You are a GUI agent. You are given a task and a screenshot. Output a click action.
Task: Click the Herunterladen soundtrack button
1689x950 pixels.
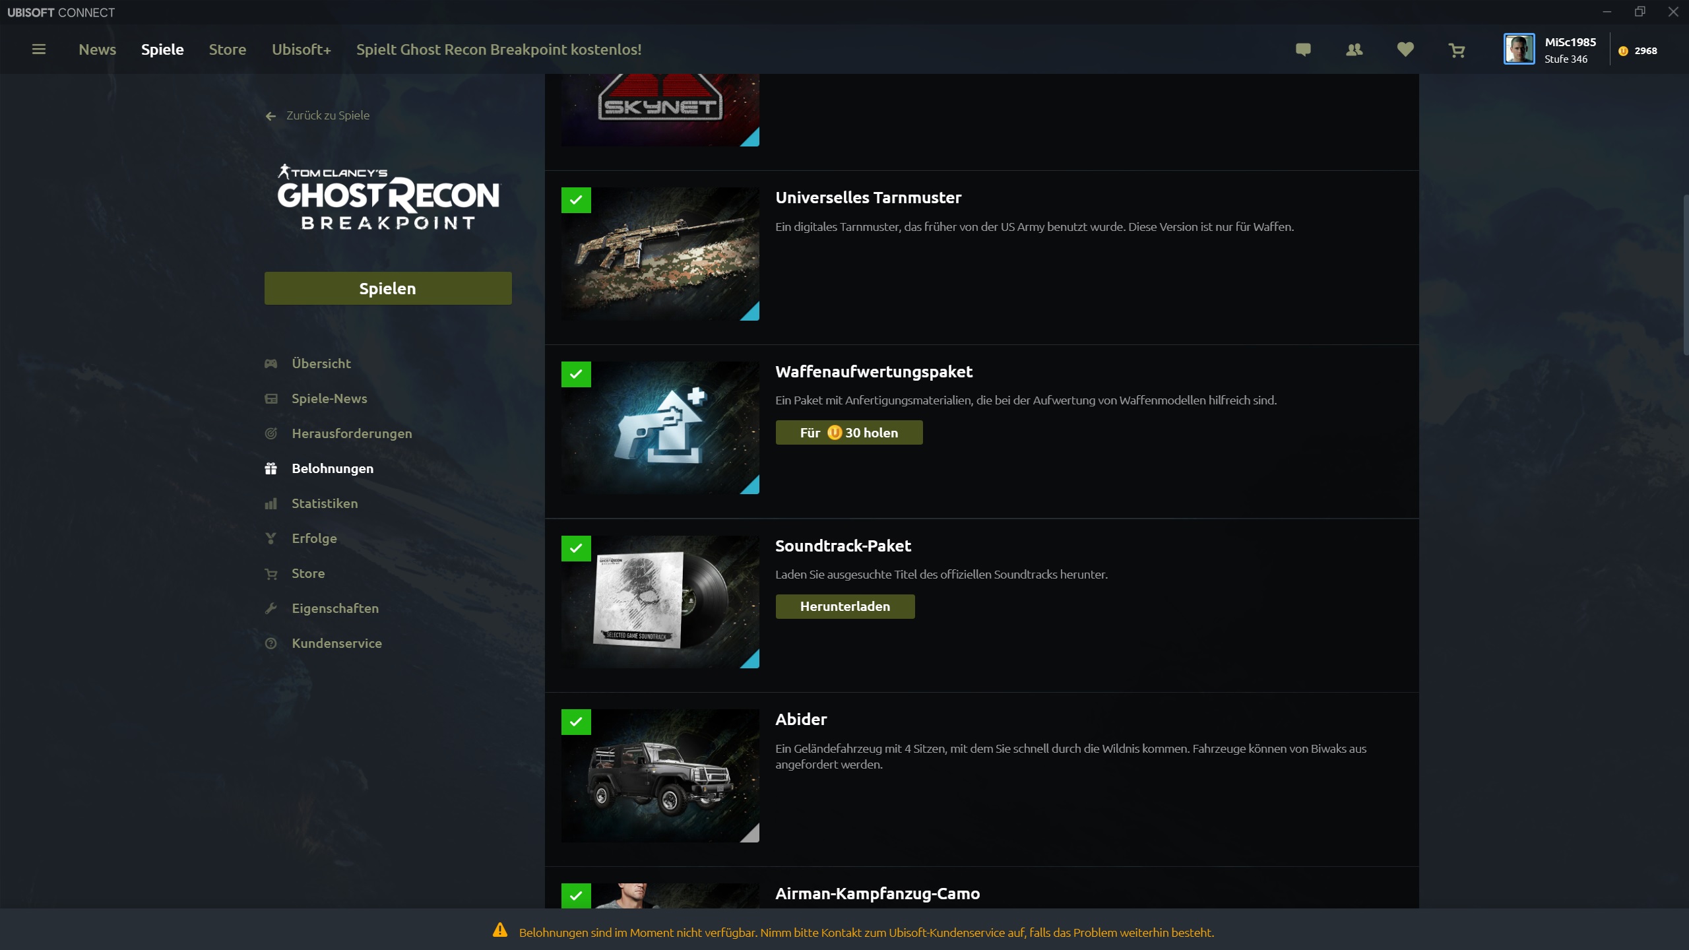[x=844, y=606]
